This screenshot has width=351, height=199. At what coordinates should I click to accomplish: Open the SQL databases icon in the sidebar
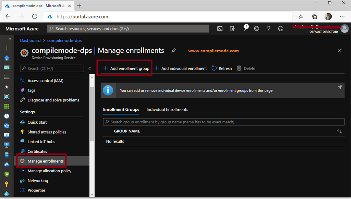[7, 155]
